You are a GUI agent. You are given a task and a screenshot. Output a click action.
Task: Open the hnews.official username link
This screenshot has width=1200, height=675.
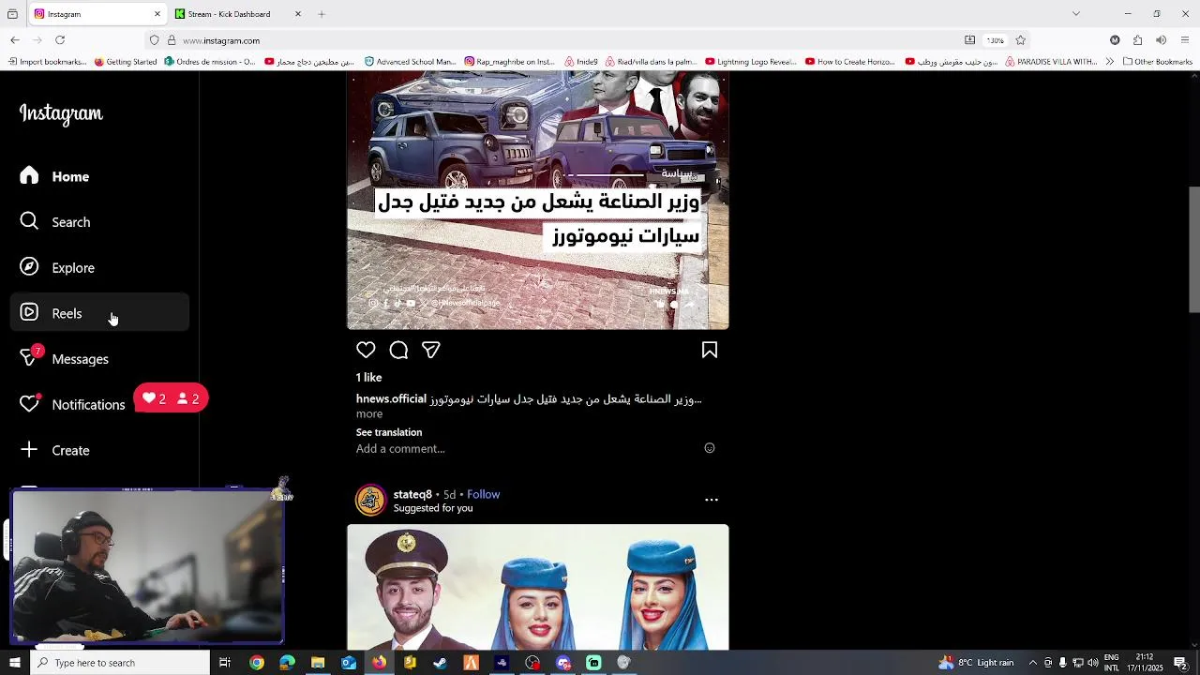391,398
